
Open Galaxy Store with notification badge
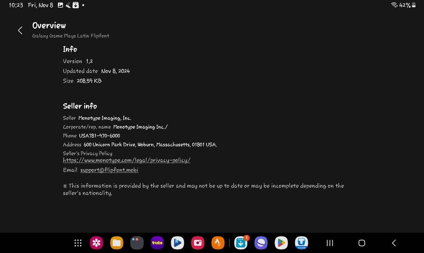tap(241, 242)
